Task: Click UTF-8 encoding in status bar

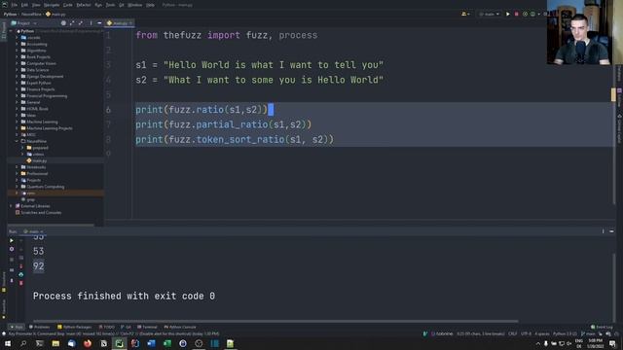Action: 526,333
